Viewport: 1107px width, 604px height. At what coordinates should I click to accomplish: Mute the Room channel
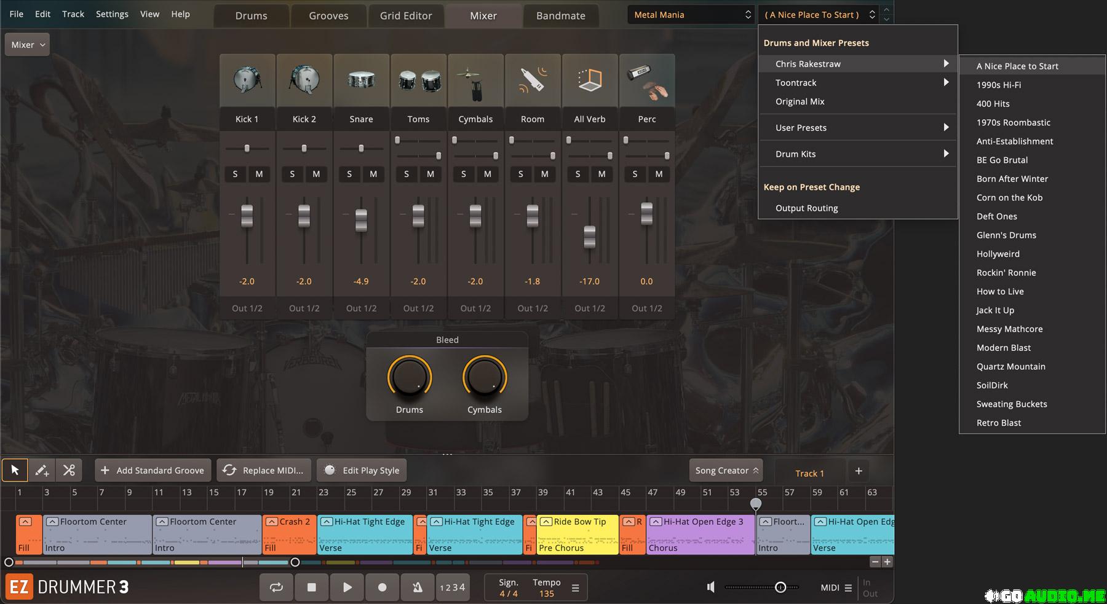pyautogui.click(x=545, y=174)
